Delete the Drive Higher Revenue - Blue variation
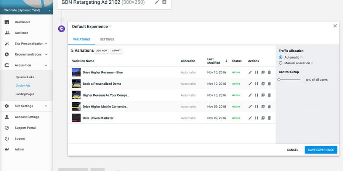This screenshot has width=343, height=171. click(x=269, y=73)
